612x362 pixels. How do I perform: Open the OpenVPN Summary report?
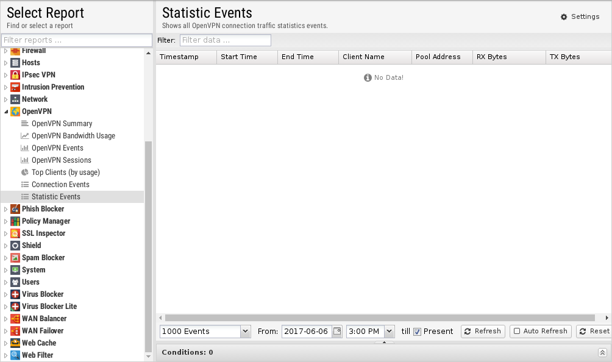click(62, 124)
